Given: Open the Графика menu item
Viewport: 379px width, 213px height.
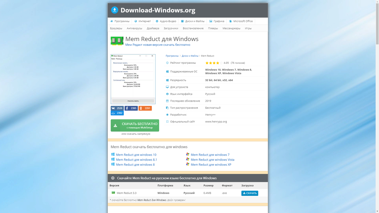Looking at the screenshot, I should coord(217,21).
